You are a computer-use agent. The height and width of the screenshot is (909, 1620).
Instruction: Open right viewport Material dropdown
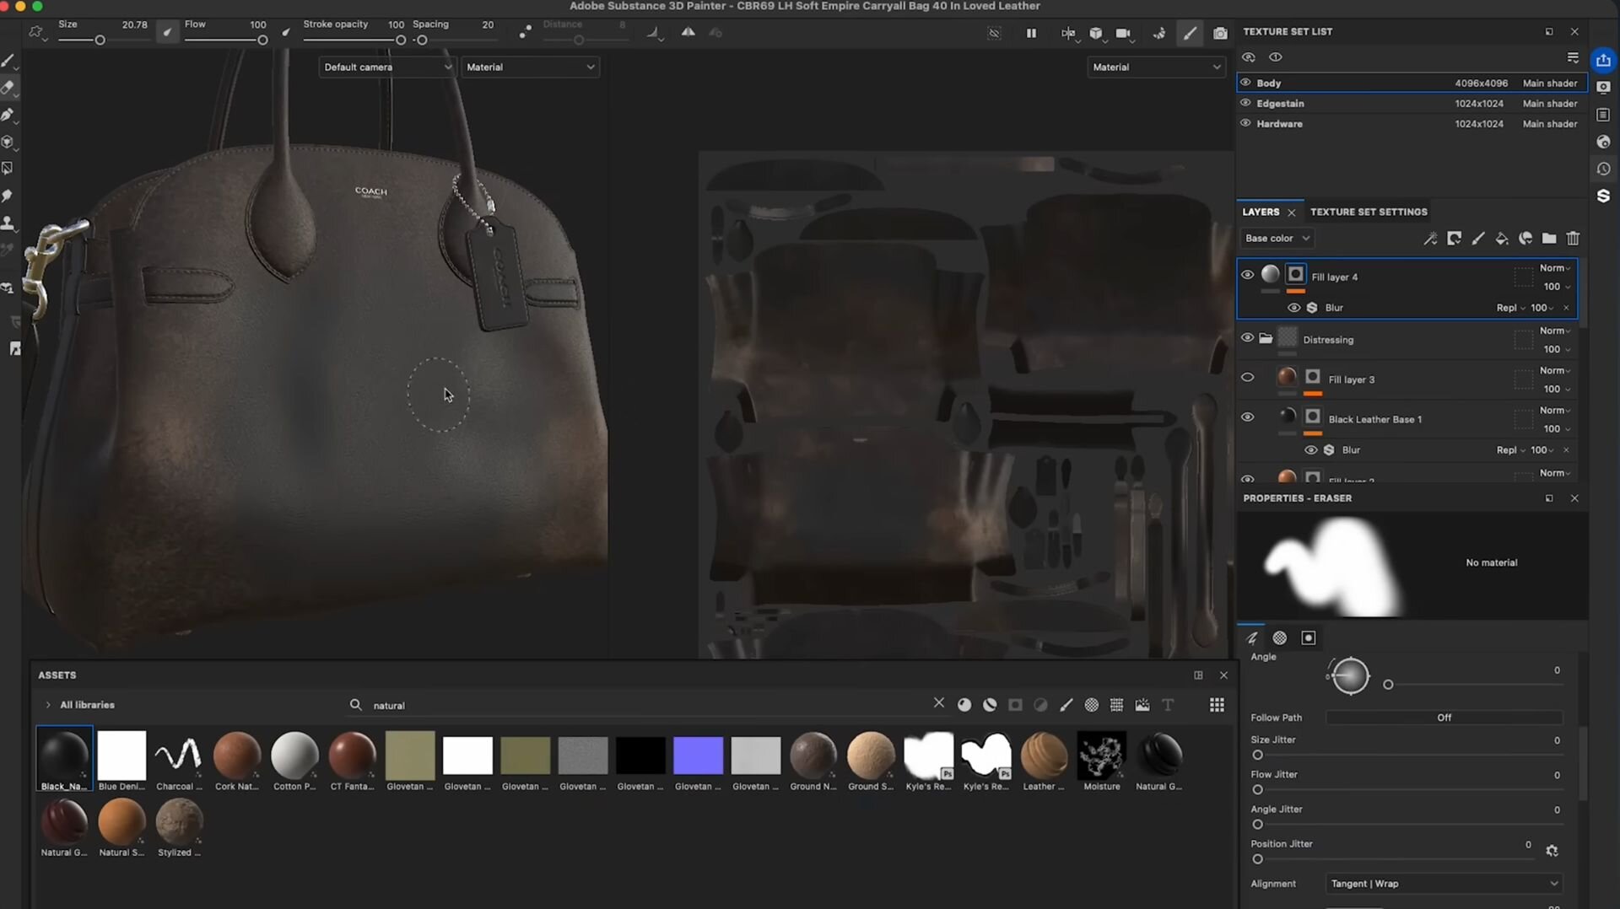[x=1156, y=67]
